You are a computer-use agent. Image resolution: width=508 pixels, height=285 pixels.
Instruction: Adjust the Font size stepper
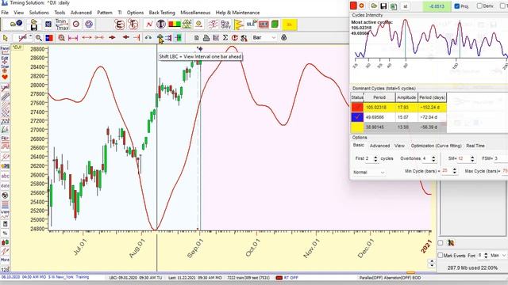[x=485, y=255]
